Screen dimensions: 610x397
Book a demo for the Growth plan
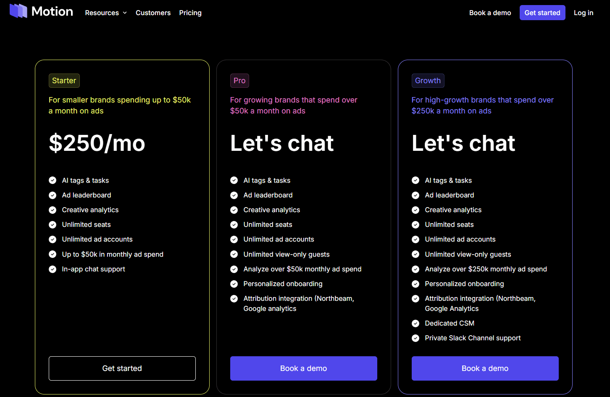[x=485, y=368]
